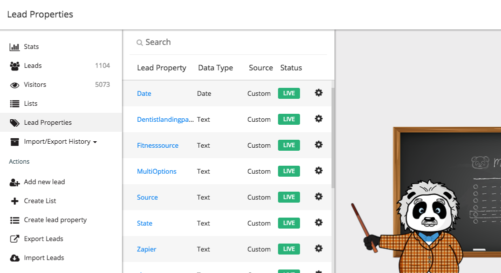Open the Date property link

point(144,93)
